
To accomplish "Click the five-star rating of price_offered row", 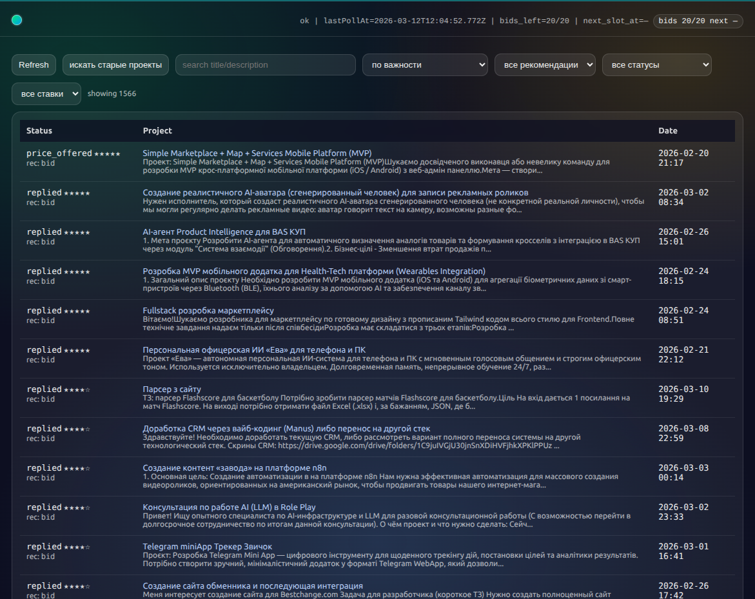I will pyautogui.click(x=107, y=153).
